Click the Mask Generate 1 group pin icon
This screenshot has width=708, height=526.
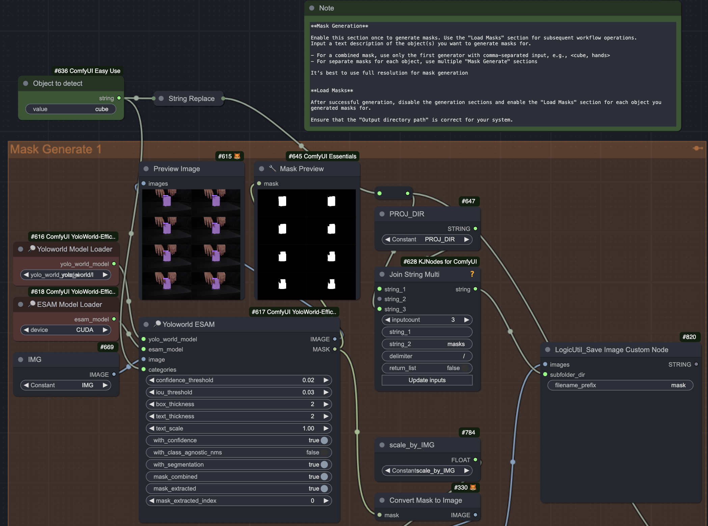697,148
